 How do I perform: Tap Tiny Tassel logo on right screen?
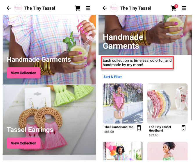click(x=114, y=8)
